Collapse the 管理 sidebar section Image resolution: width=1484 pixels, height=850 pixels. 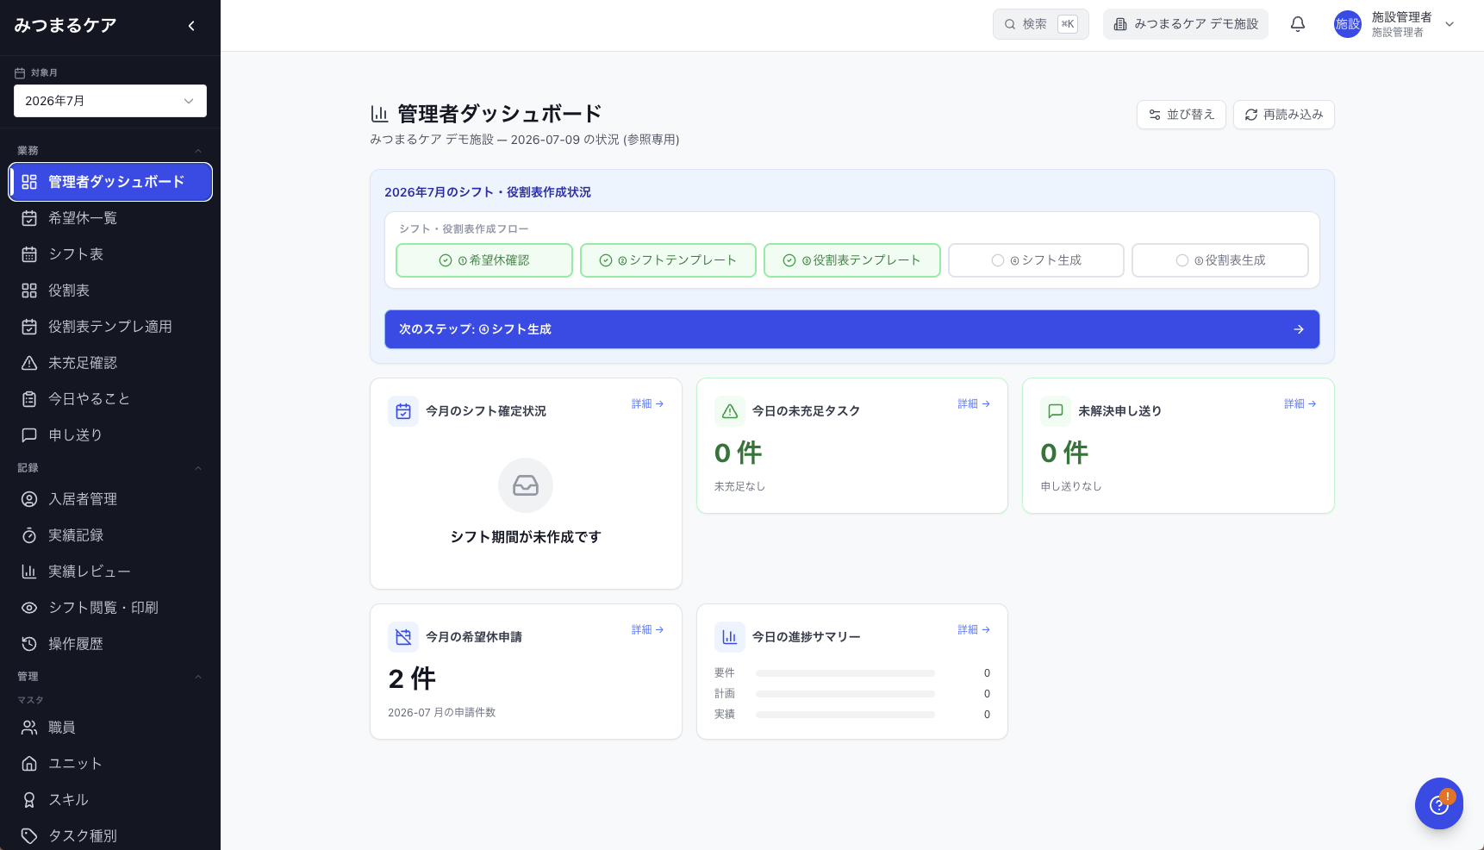pos(198,677)
